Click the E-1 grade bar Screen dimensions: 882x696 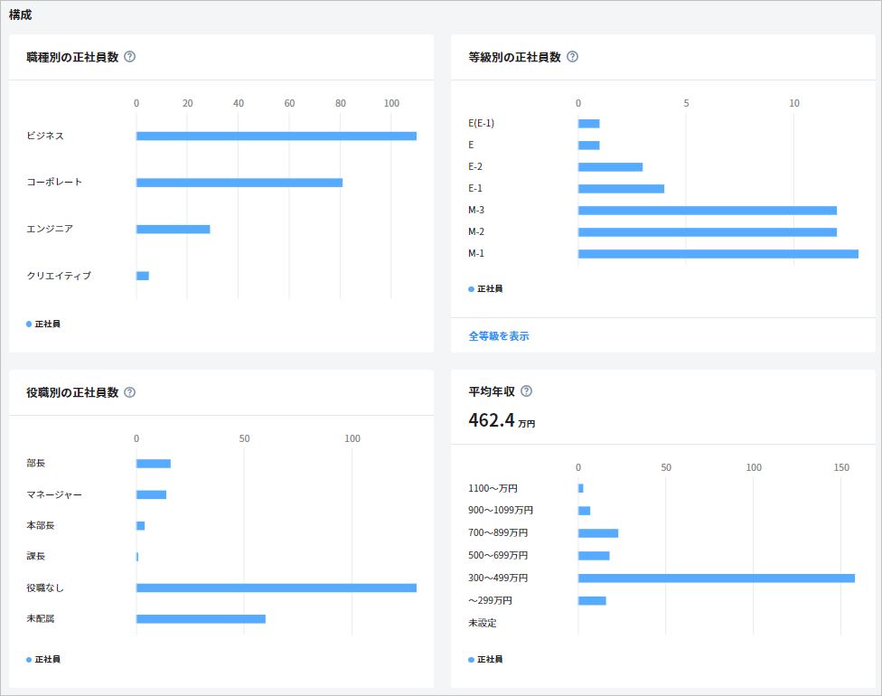click(x=621, y=189)
